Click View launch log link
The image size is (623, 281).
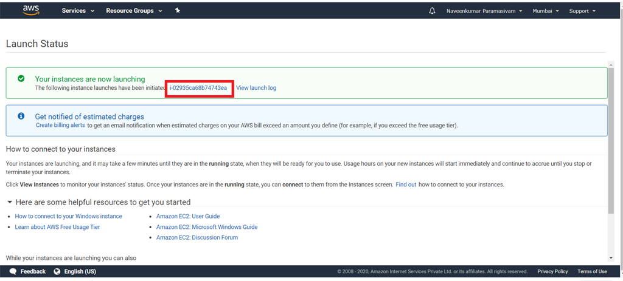[256, 88]
